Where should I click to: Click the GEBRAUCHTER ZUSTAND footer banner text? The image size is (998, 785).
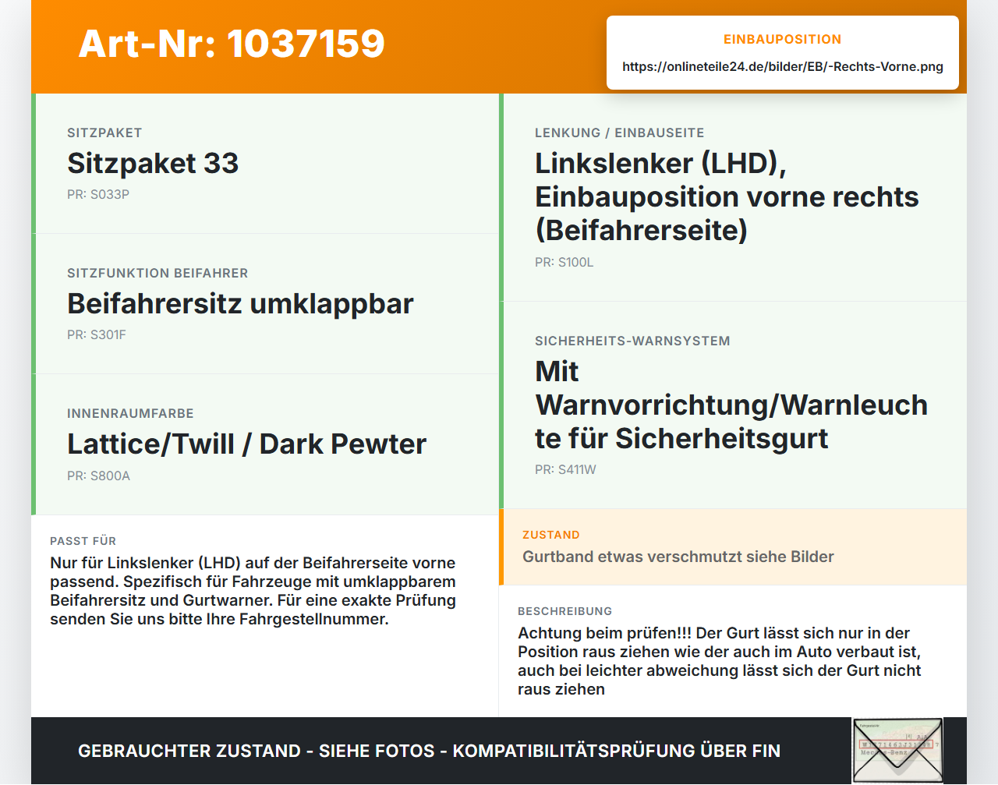[429, 751]
